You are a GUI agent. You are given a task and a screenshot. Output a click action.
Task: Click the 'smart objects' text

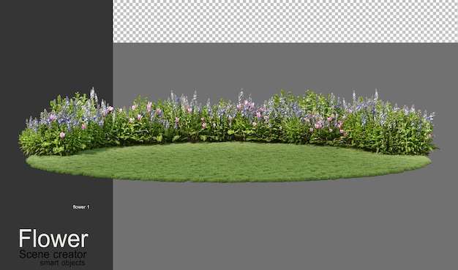tap(62, 263)
